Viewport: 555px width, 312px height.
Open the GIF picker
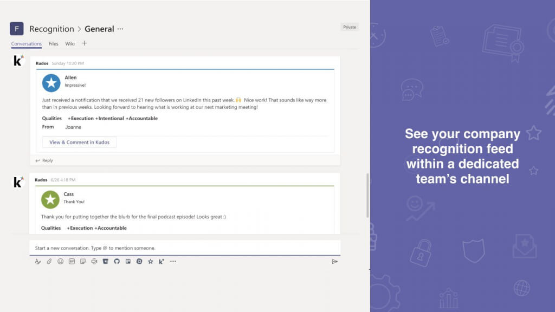point(72,262)
